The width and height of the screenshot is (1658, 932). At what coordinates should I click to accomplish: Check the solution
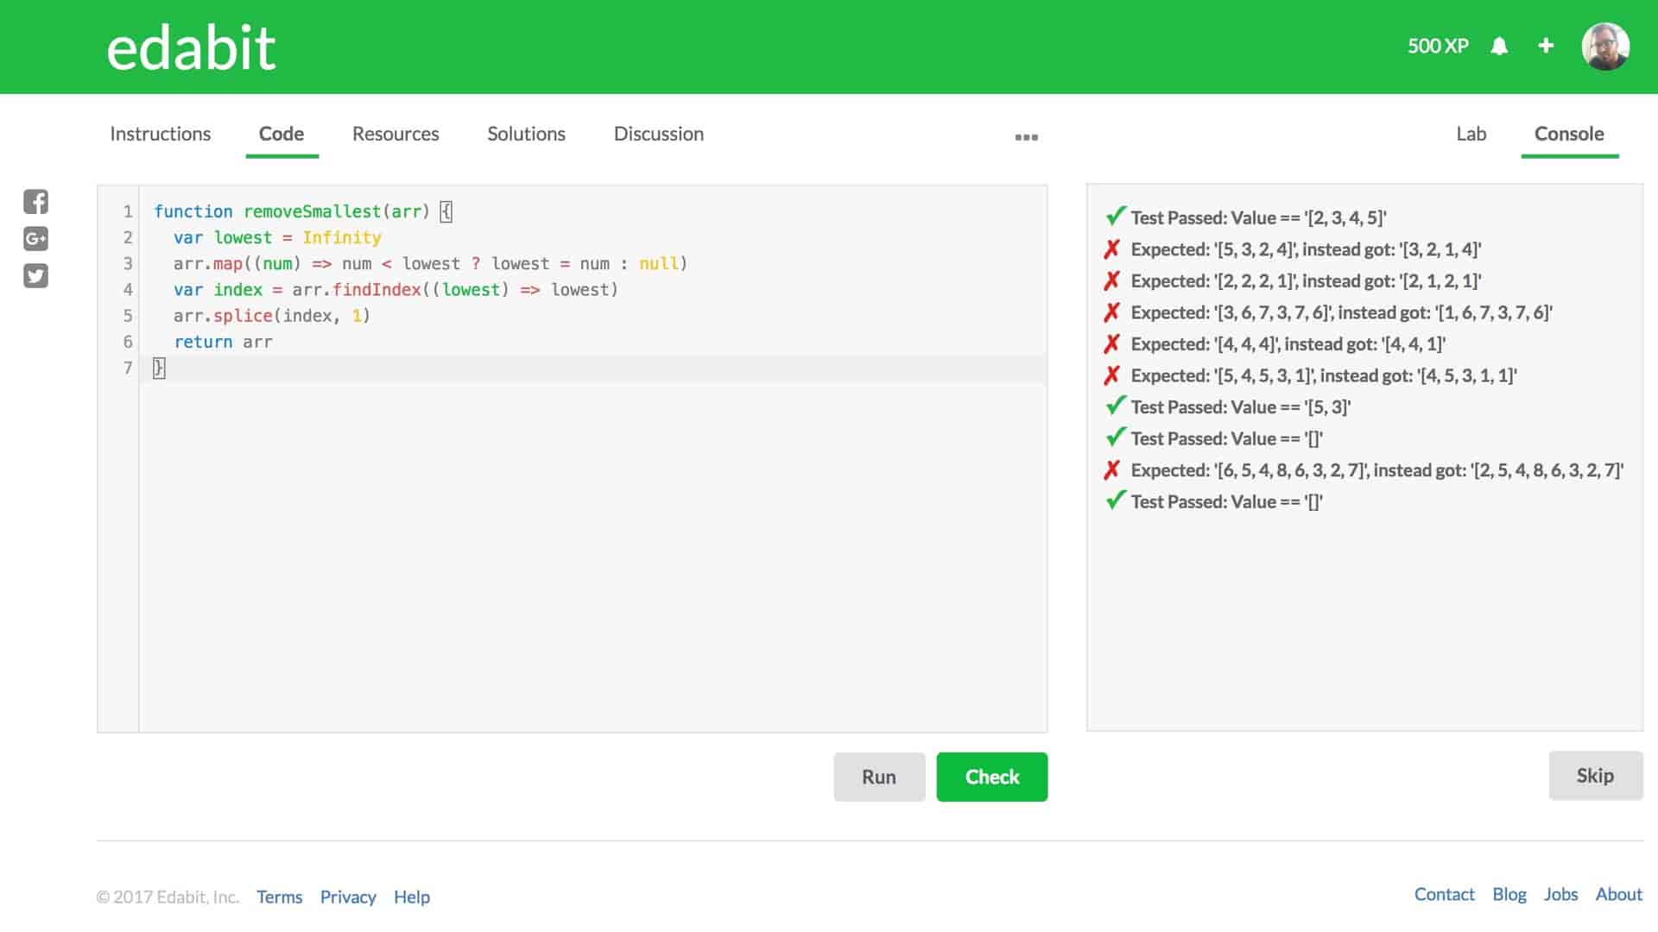click(991, 776)
